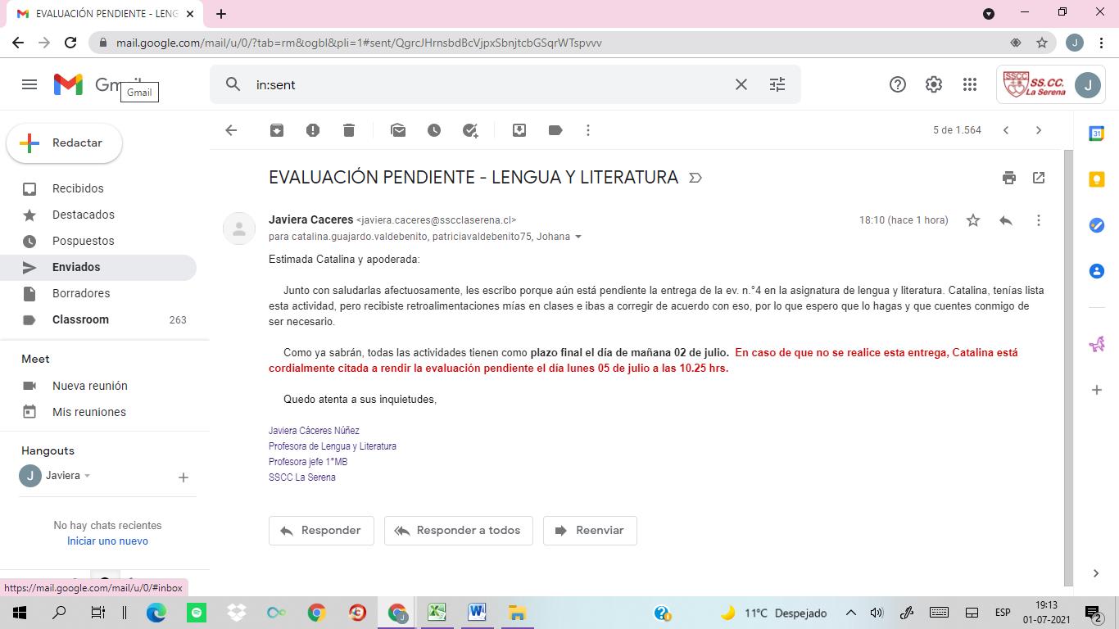Click the Redactar compose button
Screen dimensions: 1119x629
65,143
